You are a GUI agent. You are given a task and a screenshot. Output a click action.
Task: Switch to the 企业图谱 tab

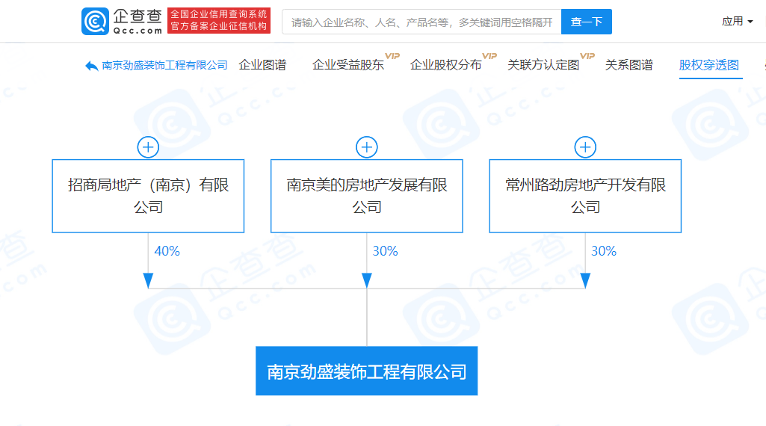[262, 65]
